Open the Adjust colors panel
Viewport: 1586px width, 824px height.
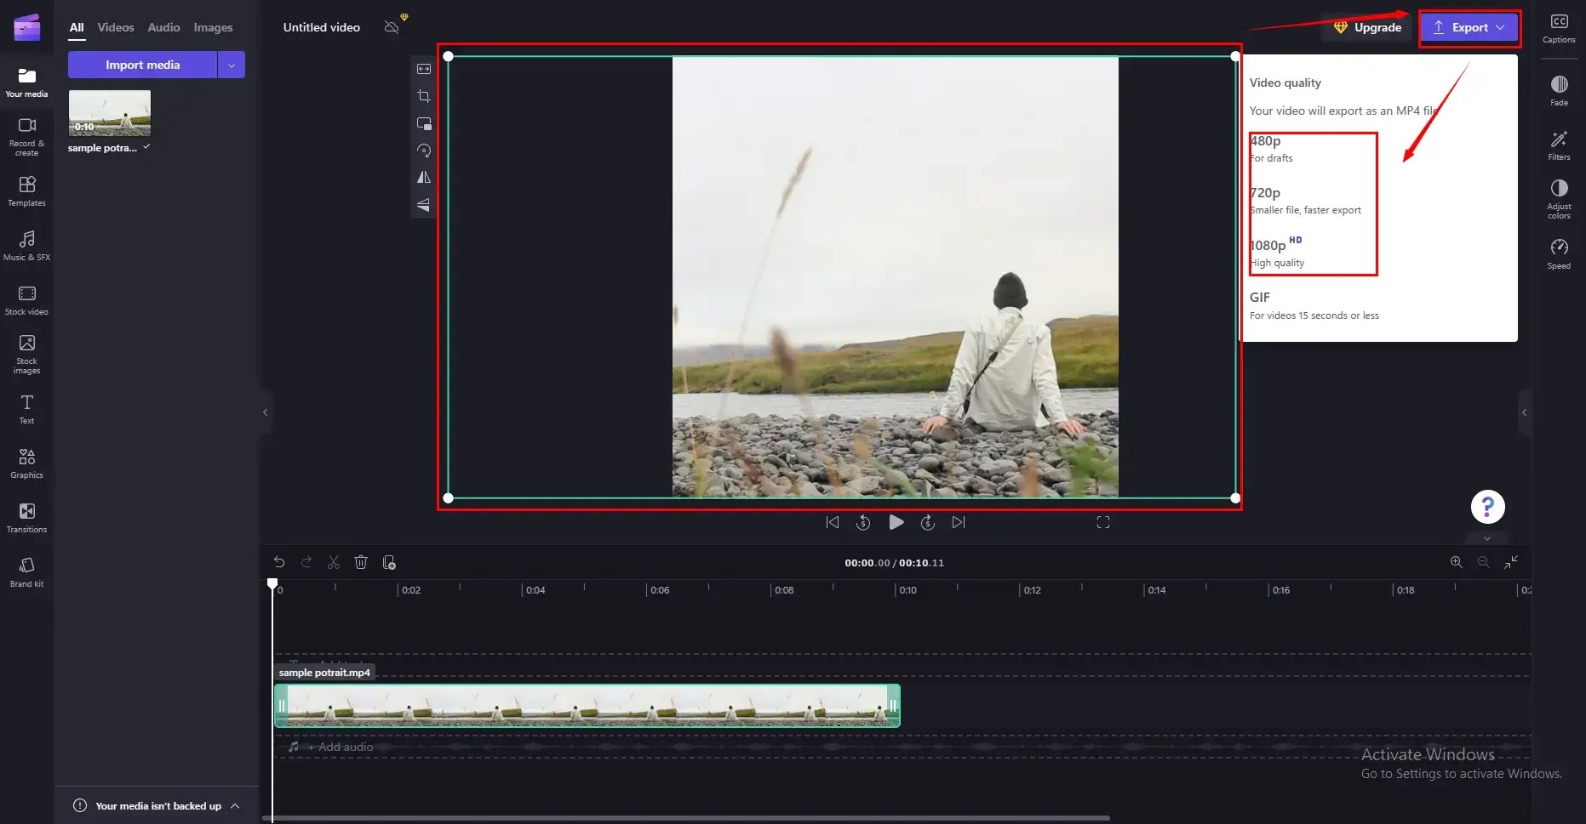click(1559, 198)
